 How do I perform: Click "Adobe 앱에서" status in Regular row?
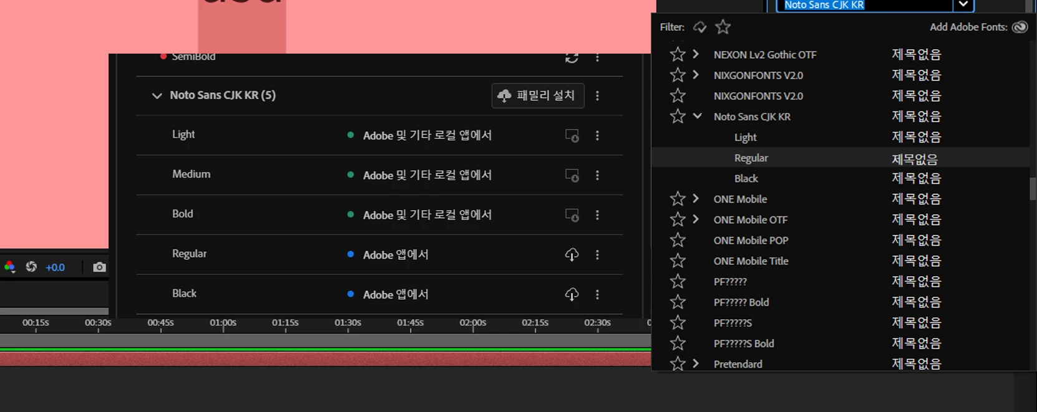click(x=396, y=254)
